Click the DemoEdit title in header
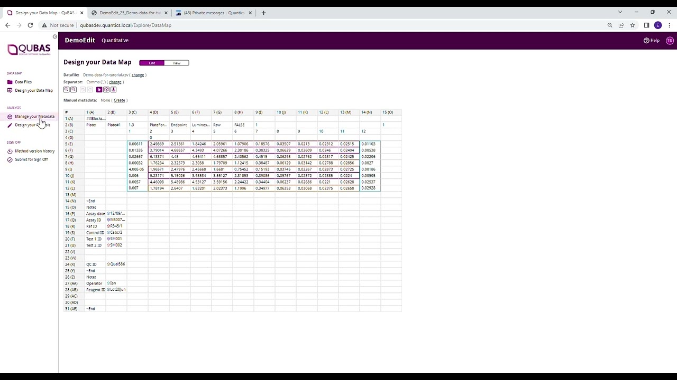 tap(80, 40)
